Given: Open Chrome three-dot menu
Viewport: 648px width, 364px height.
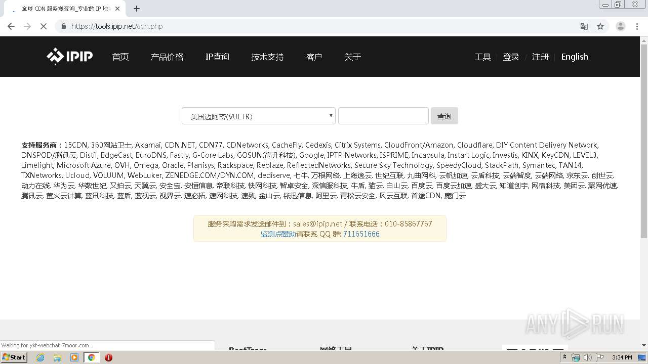Looking at the screenshot, I should [637, 26].
